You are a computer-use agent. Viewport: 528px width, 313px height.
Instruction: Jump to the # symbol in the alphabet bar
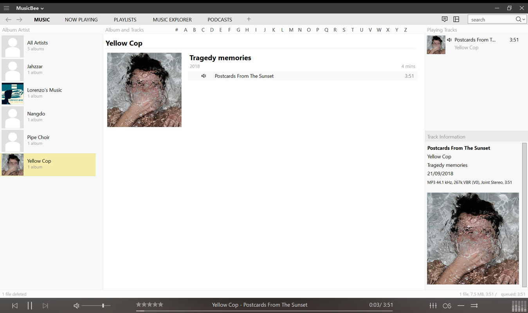tap(177, 30)
